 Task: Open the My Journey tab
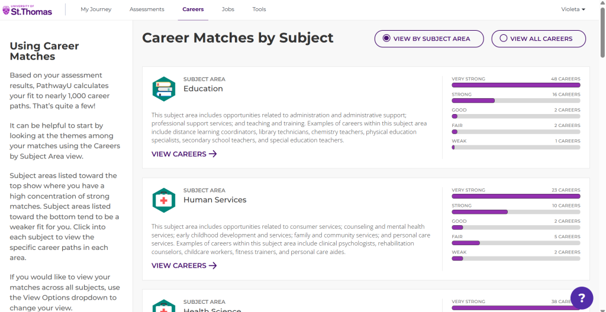coord(96,9)
